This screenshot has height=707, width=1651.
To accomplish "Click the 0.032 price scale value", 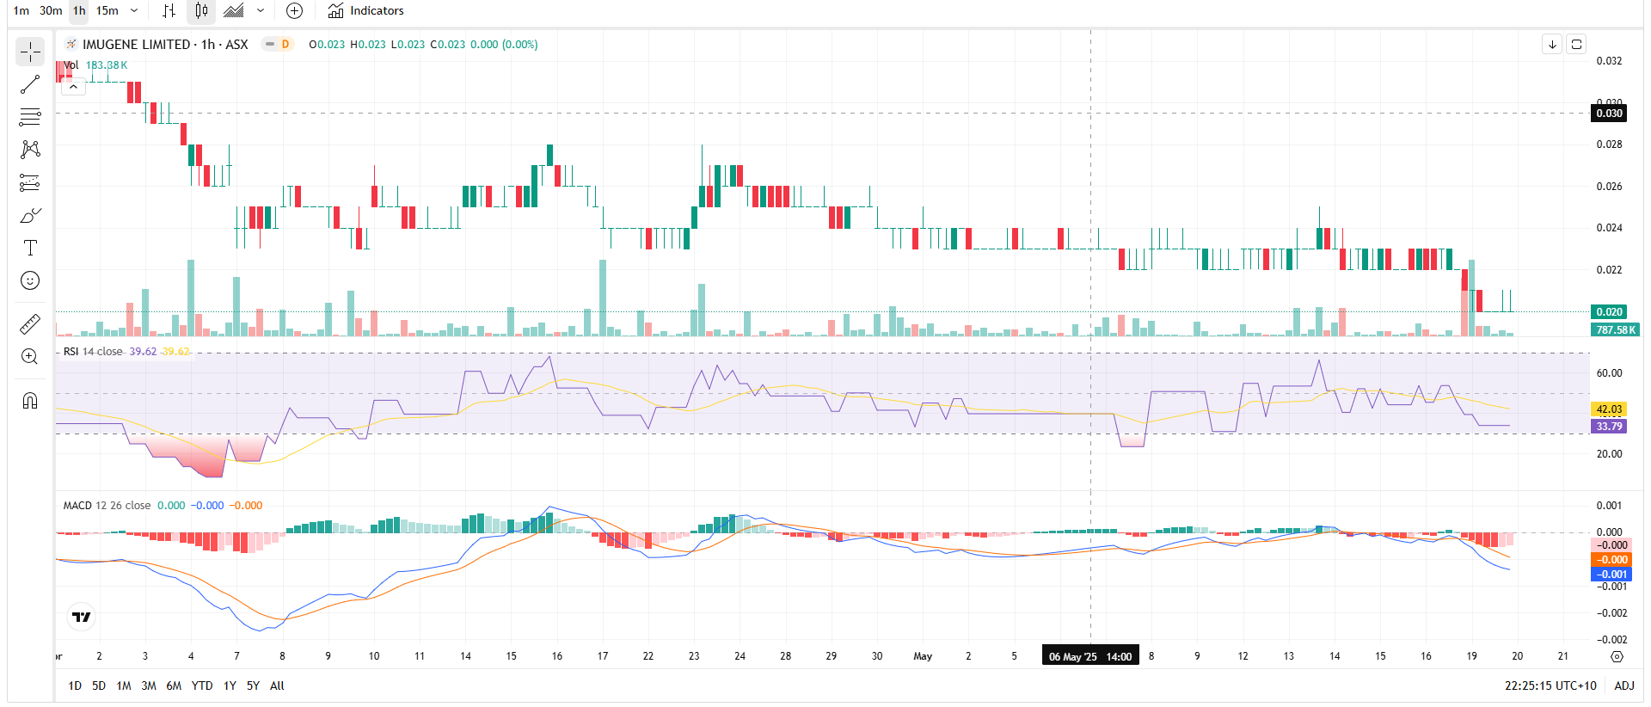I will (x=1609, y=61).
